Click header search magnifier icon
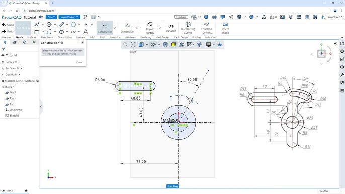 [206, 17]
